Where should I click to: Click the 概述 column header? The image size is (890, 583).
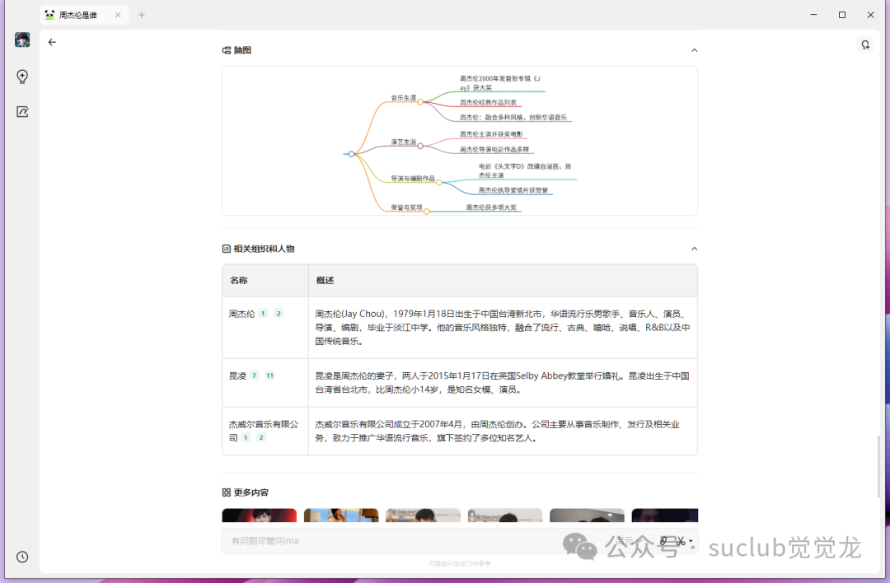point(325,280)
